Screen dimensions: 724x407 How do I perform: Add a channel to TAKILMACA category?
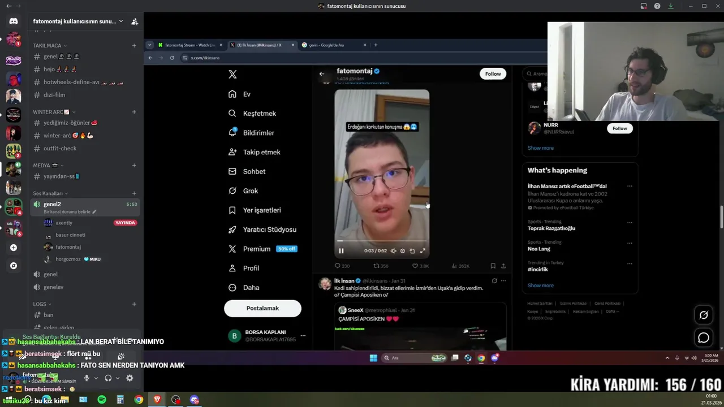click(134, 45)
